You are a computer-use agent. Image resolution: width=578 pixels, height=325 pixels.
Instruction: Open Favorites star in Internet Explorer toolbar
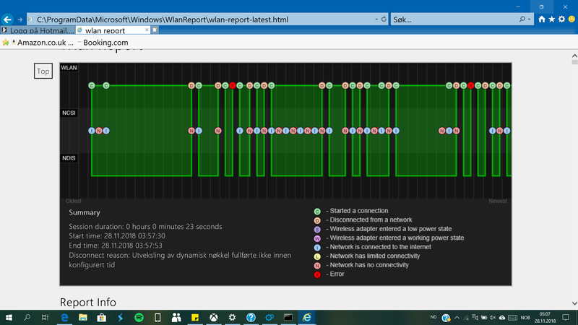point(551,19)
